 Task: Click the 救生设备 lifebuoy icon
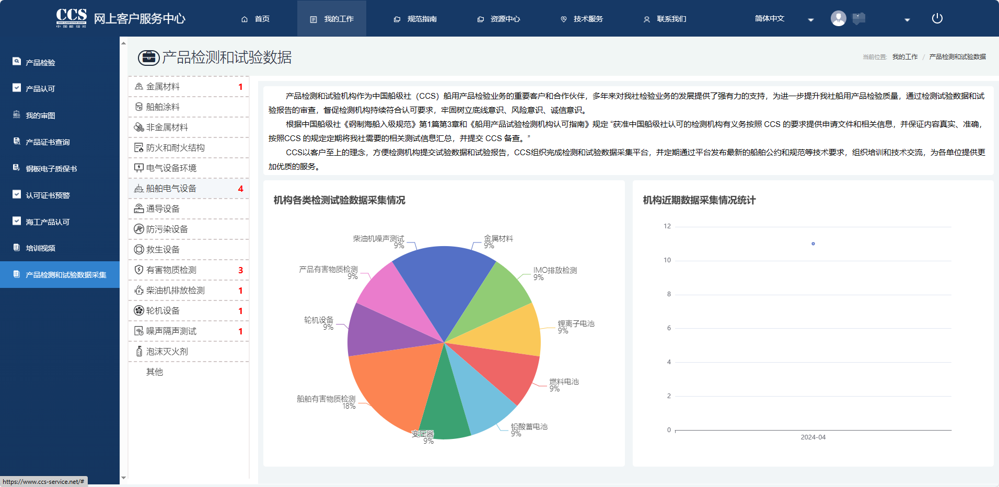click(139, 250)
